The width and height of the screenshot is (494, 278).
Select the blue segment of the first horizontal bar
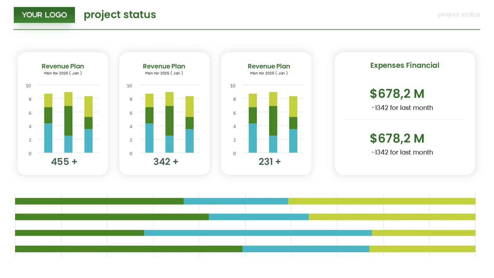(236, 201)
